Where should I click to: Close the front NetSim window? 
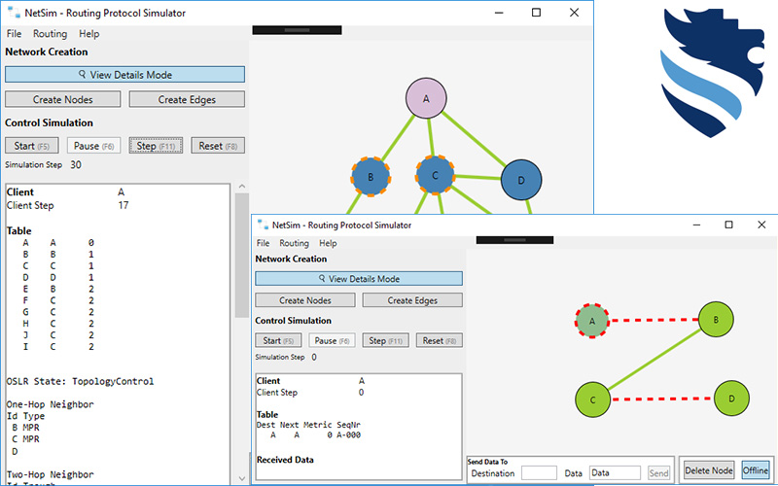[761, 225]
